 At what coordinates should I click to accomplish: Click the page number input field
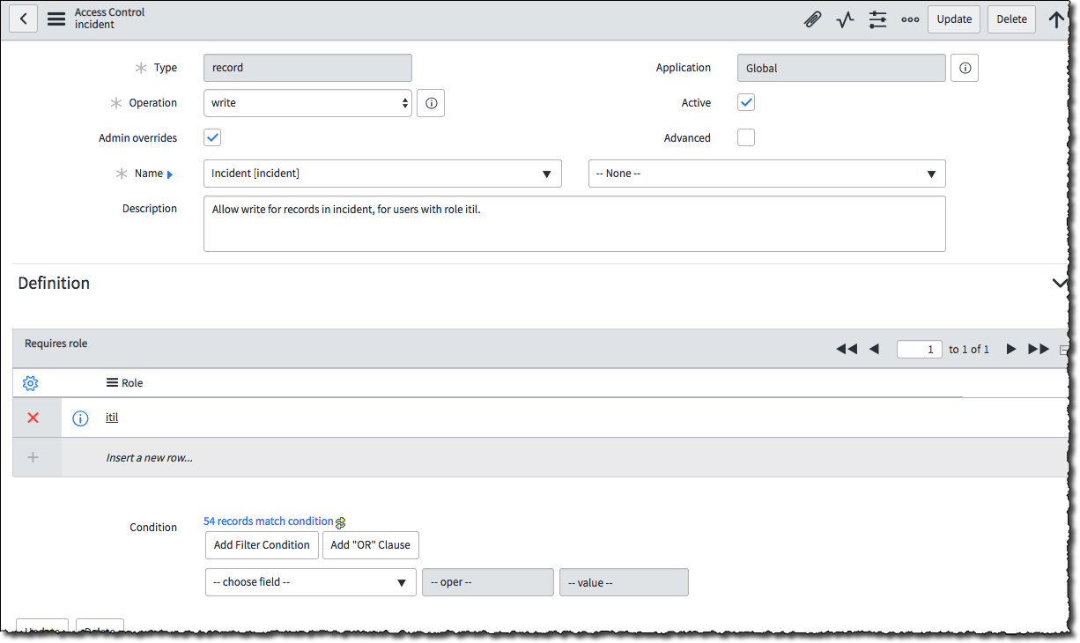[920, 350]
